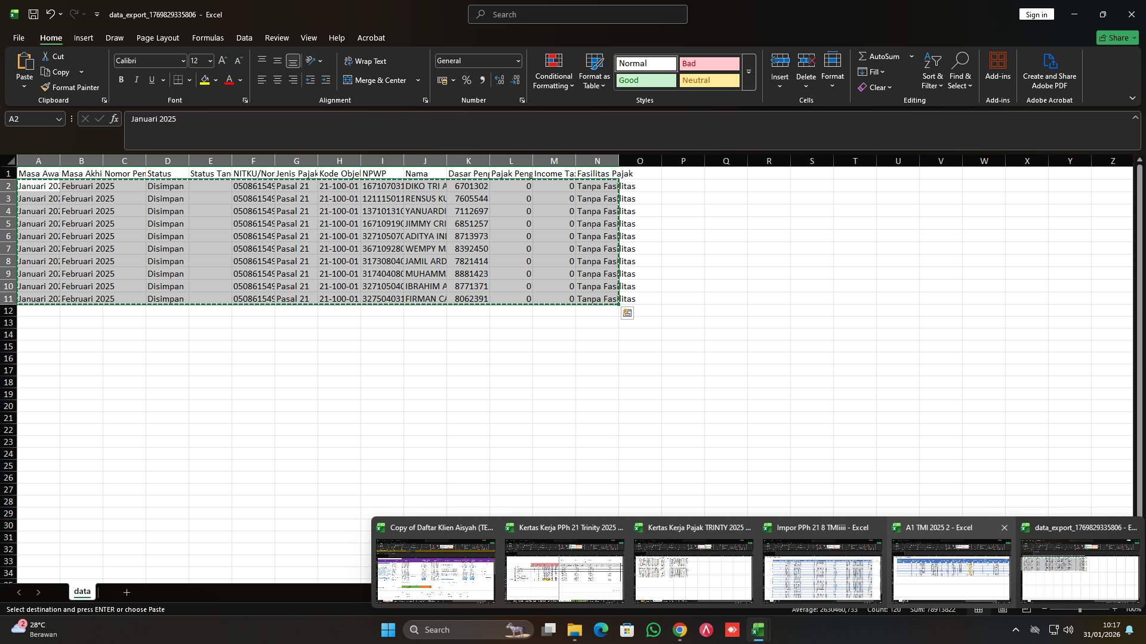Click the Share button
The width and height of the screenshot is (1146, 644).
click(x=1117, y=37)
